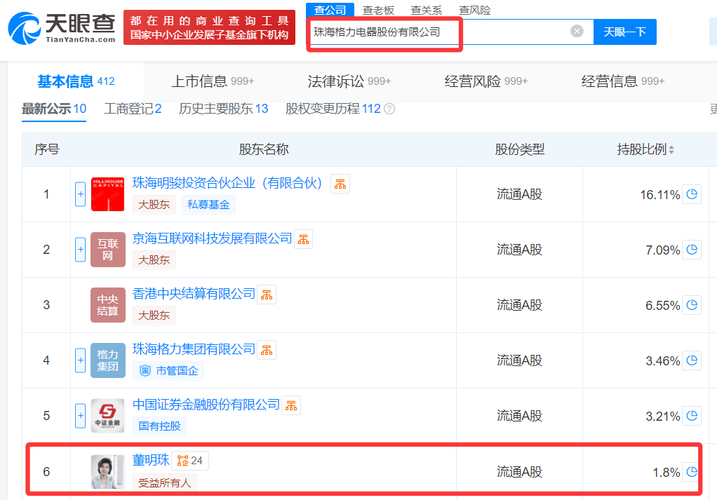Clear the search box with the X icon
This screenshot has width=717, height=500.
577,31
